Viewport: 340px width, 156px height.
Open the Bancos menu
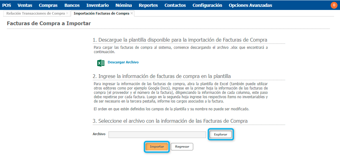coord(72,5)
